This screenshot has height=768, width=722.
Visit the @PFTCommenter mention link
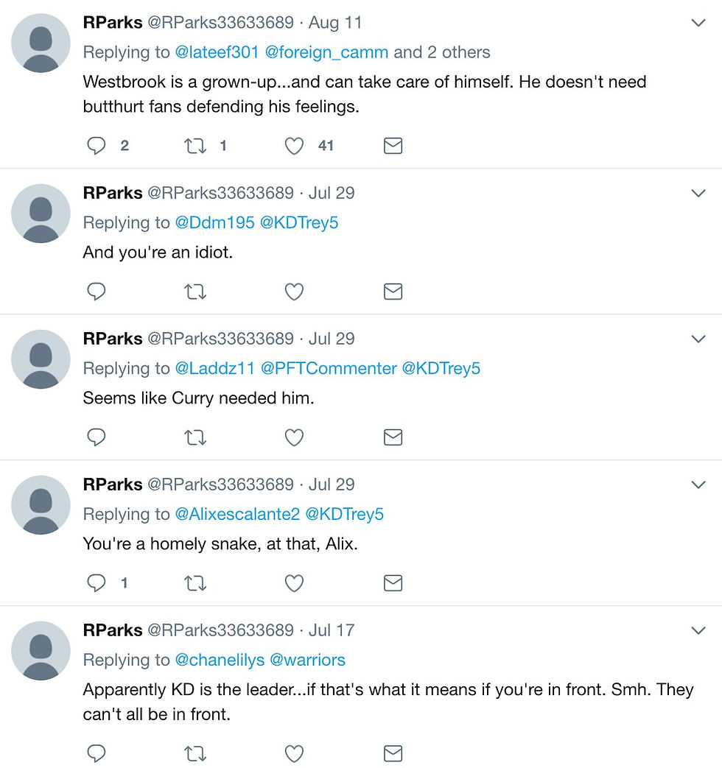point(329,368)
